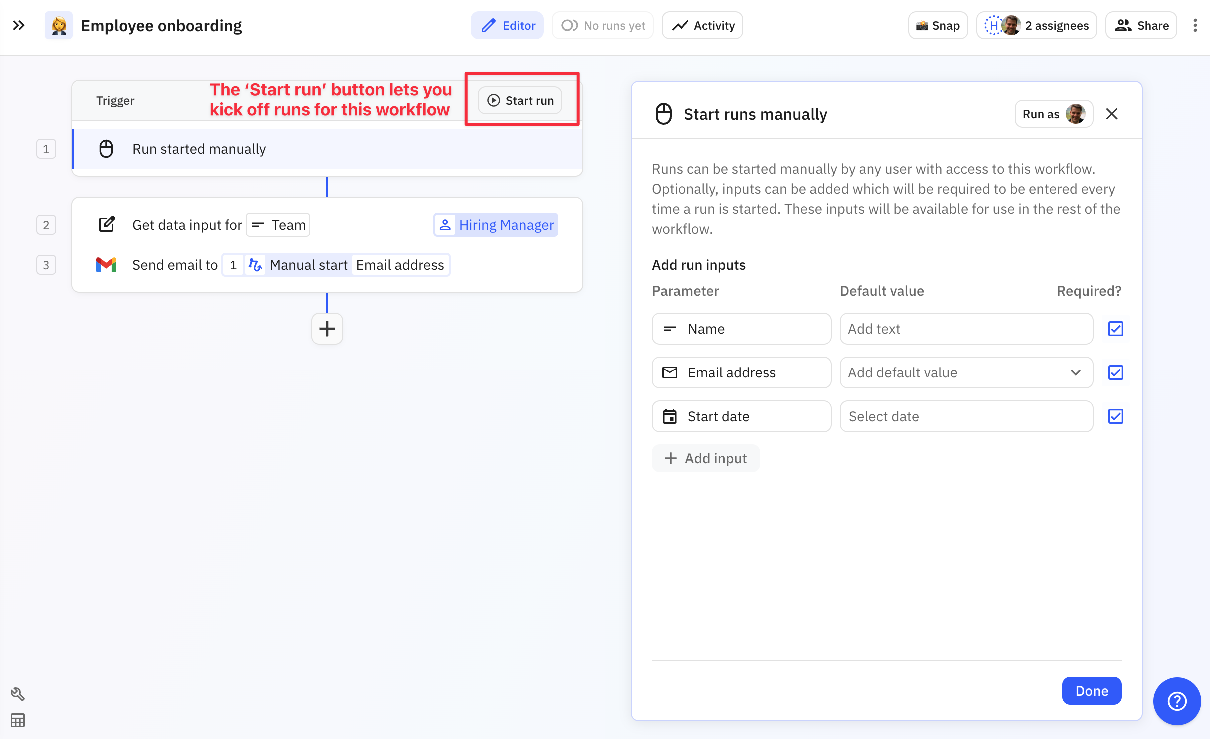Click the Add input button

(x=705, y=458)
